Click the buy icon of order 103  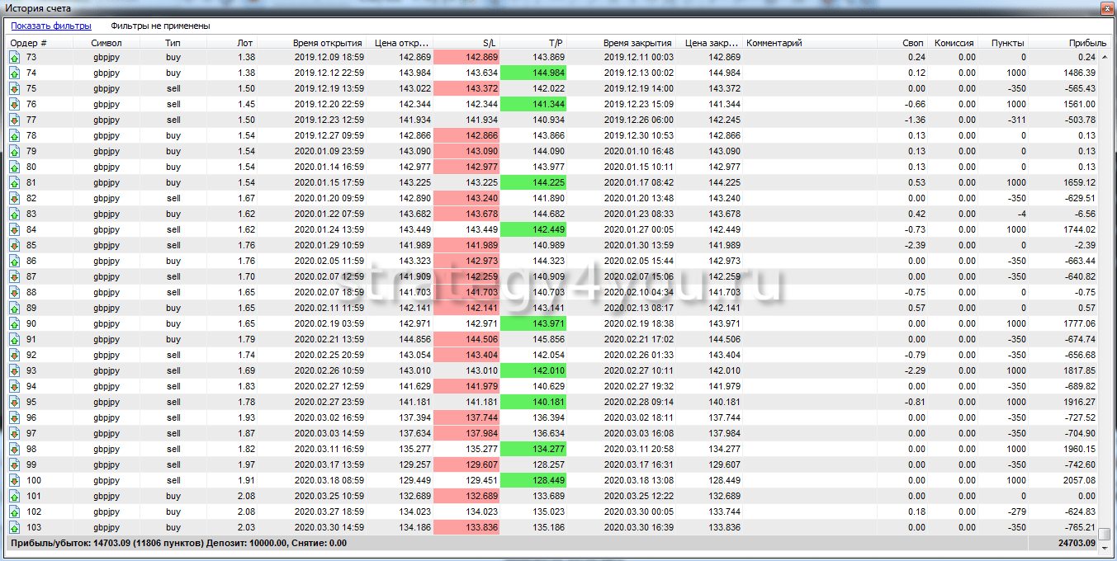coord(14,527)
